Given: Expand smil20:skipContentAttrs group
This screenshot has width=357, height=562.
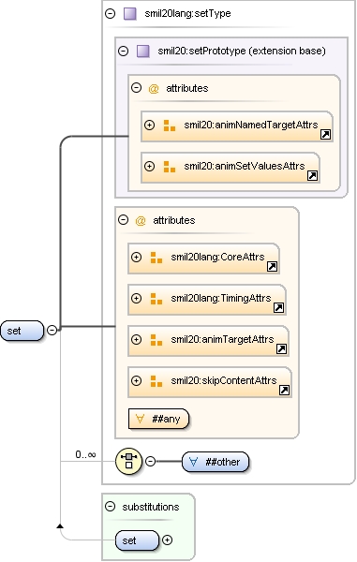Looking at the screenshot, I should [x=136, y=380].
